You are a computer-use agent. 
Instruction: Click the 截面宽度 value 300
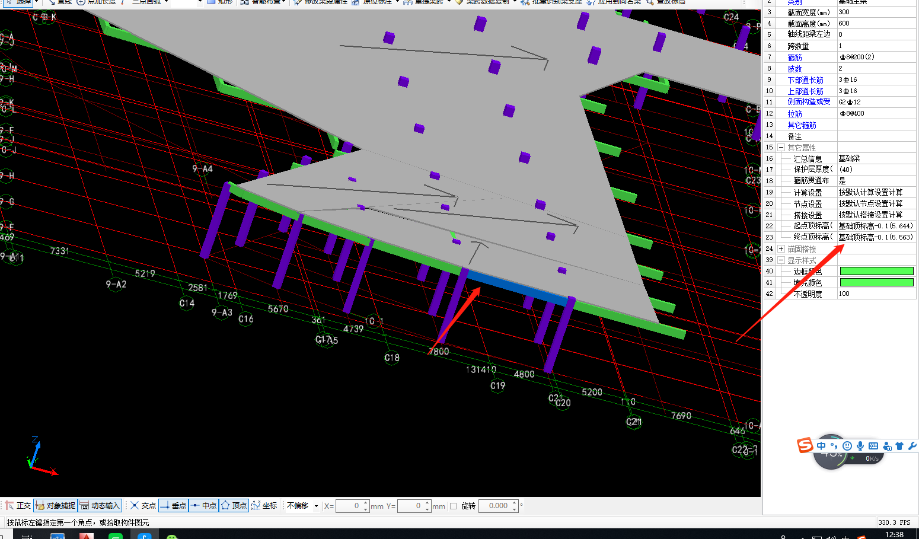(x=876, y=12)
